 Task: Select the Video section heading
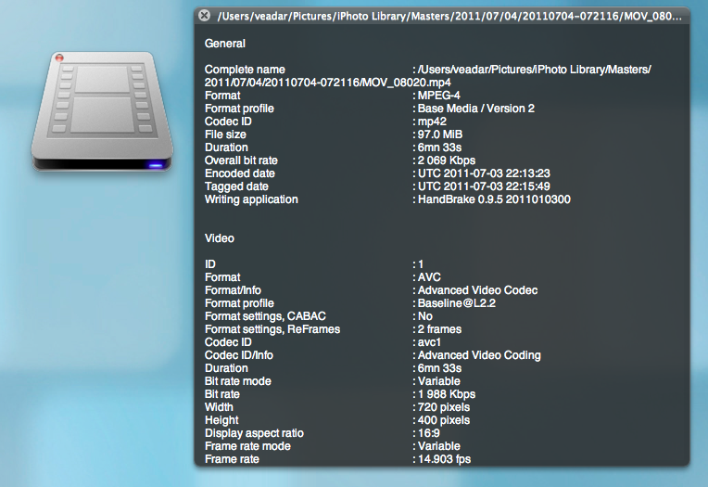coord(220,238)
